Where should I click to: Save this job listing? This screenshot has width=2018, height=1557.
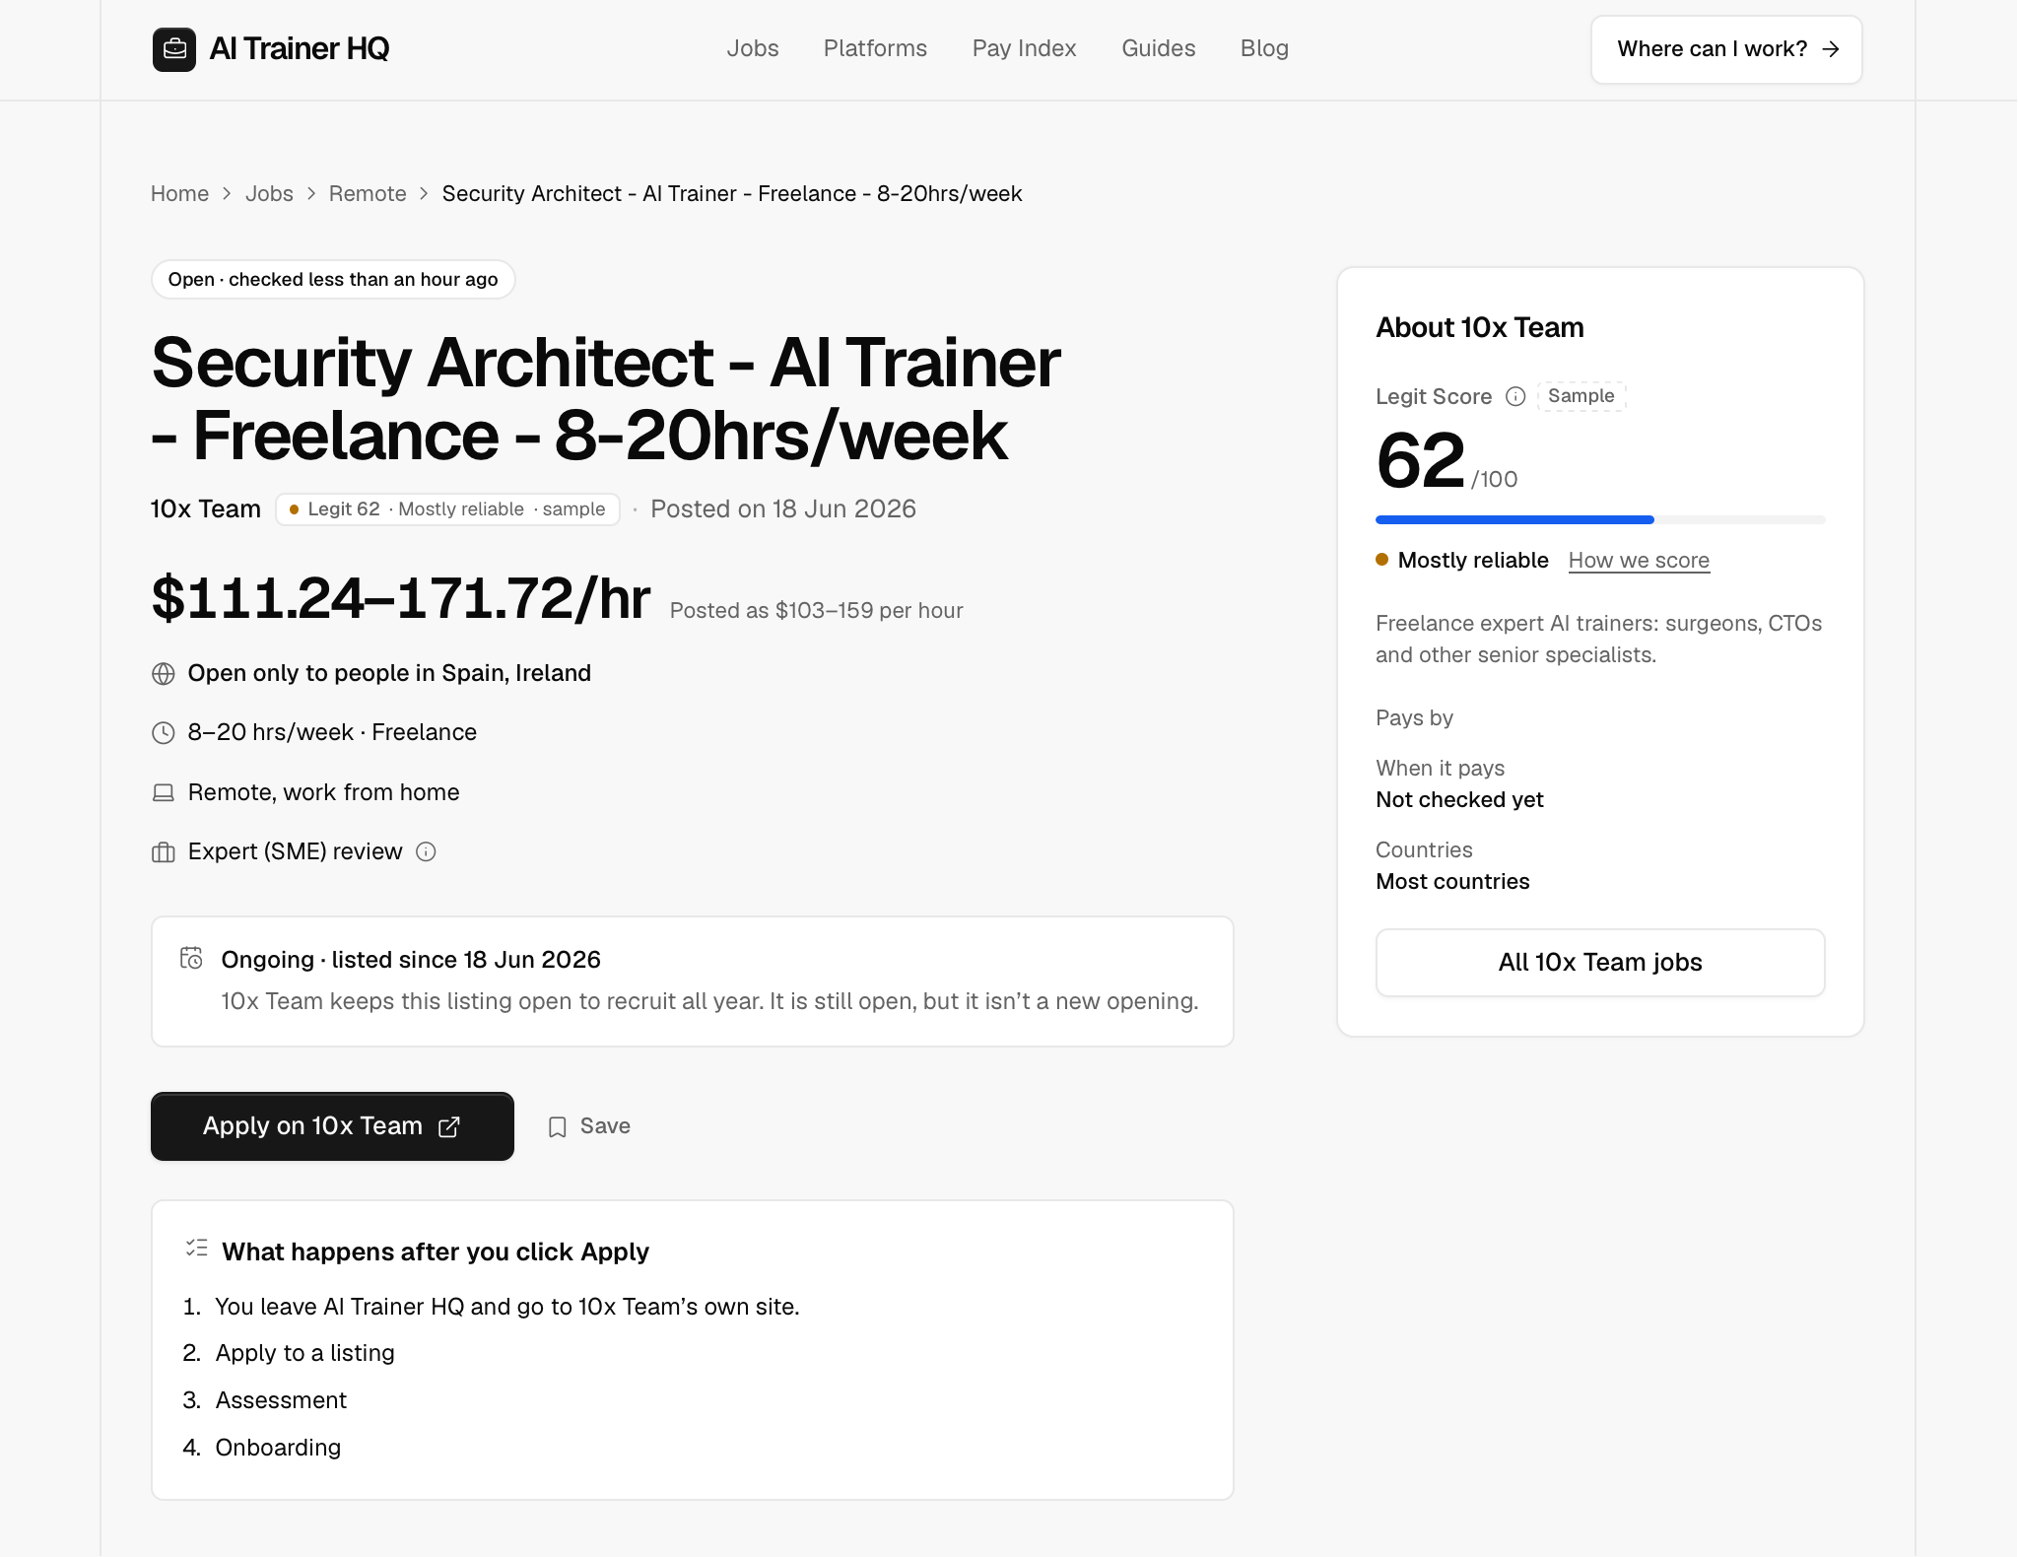point(589,1126)
